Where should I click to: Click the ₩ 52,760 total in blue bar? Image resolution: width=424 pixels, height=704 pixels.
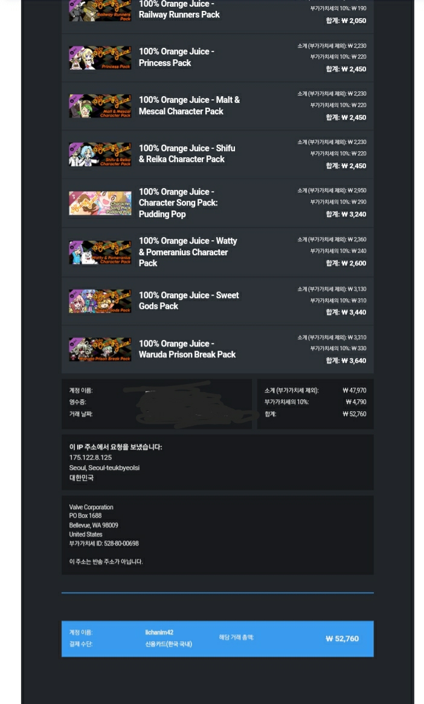tap(342, 639)
